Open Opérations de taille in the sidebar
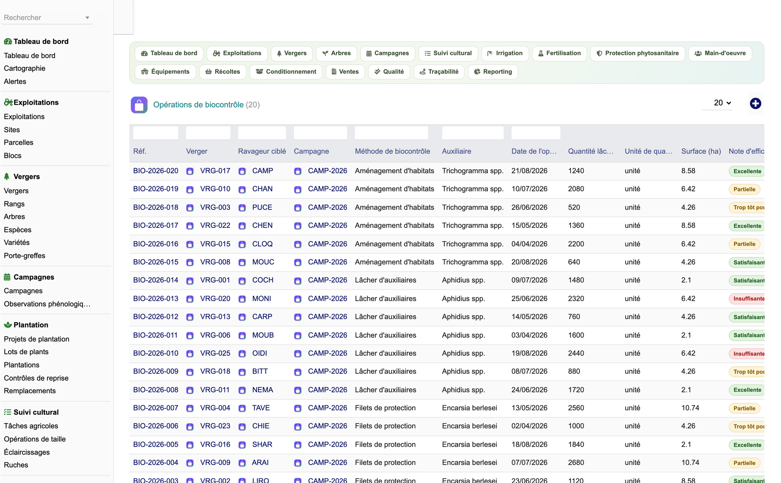This screenshot has height=483, width=781. 35,439
